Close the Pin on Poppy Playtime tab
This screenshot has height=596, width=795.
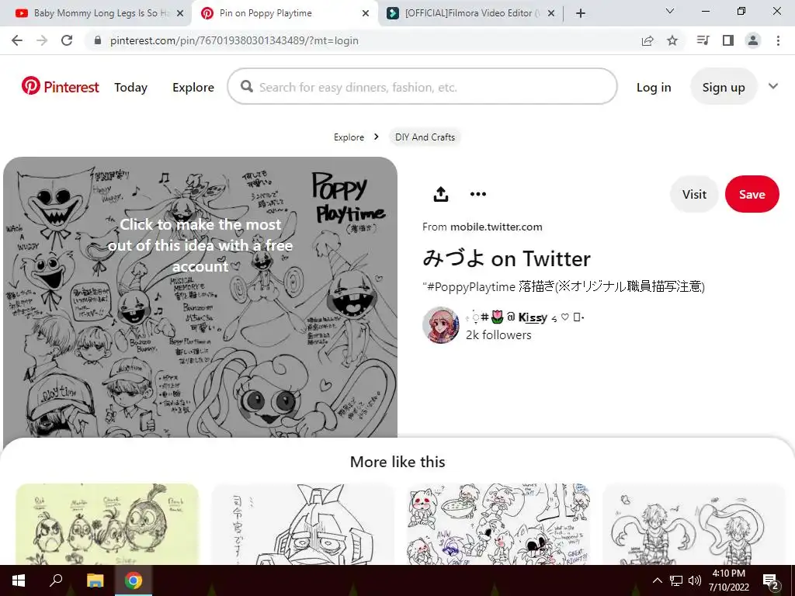[366, 13]
